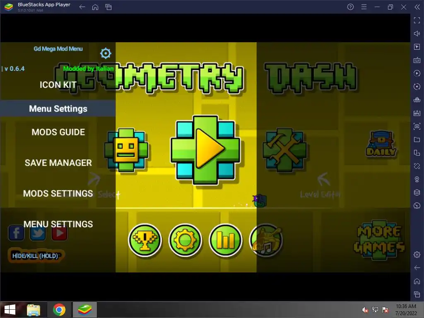
Task: Click the Install APK sidebar icon
Action: pyautogui.click(x=417, y=113)
